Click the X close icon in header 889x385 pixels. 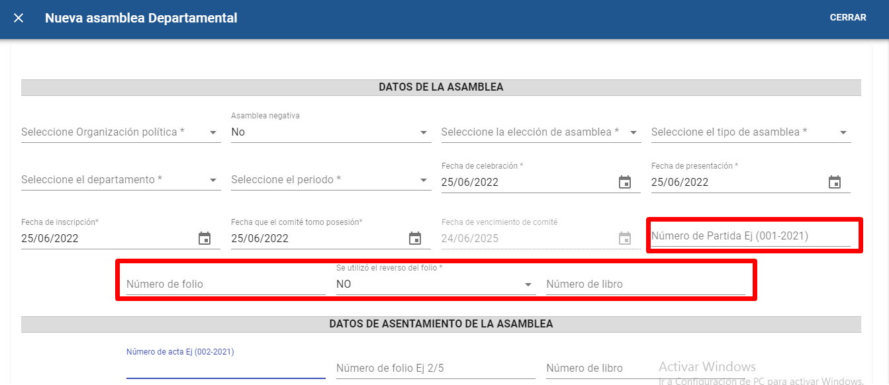tap(19, 18)
